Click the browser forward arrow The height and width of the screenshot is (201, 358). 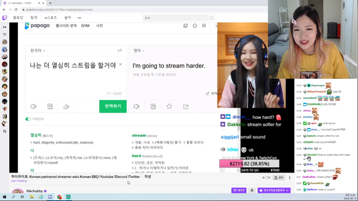point(10,9)
